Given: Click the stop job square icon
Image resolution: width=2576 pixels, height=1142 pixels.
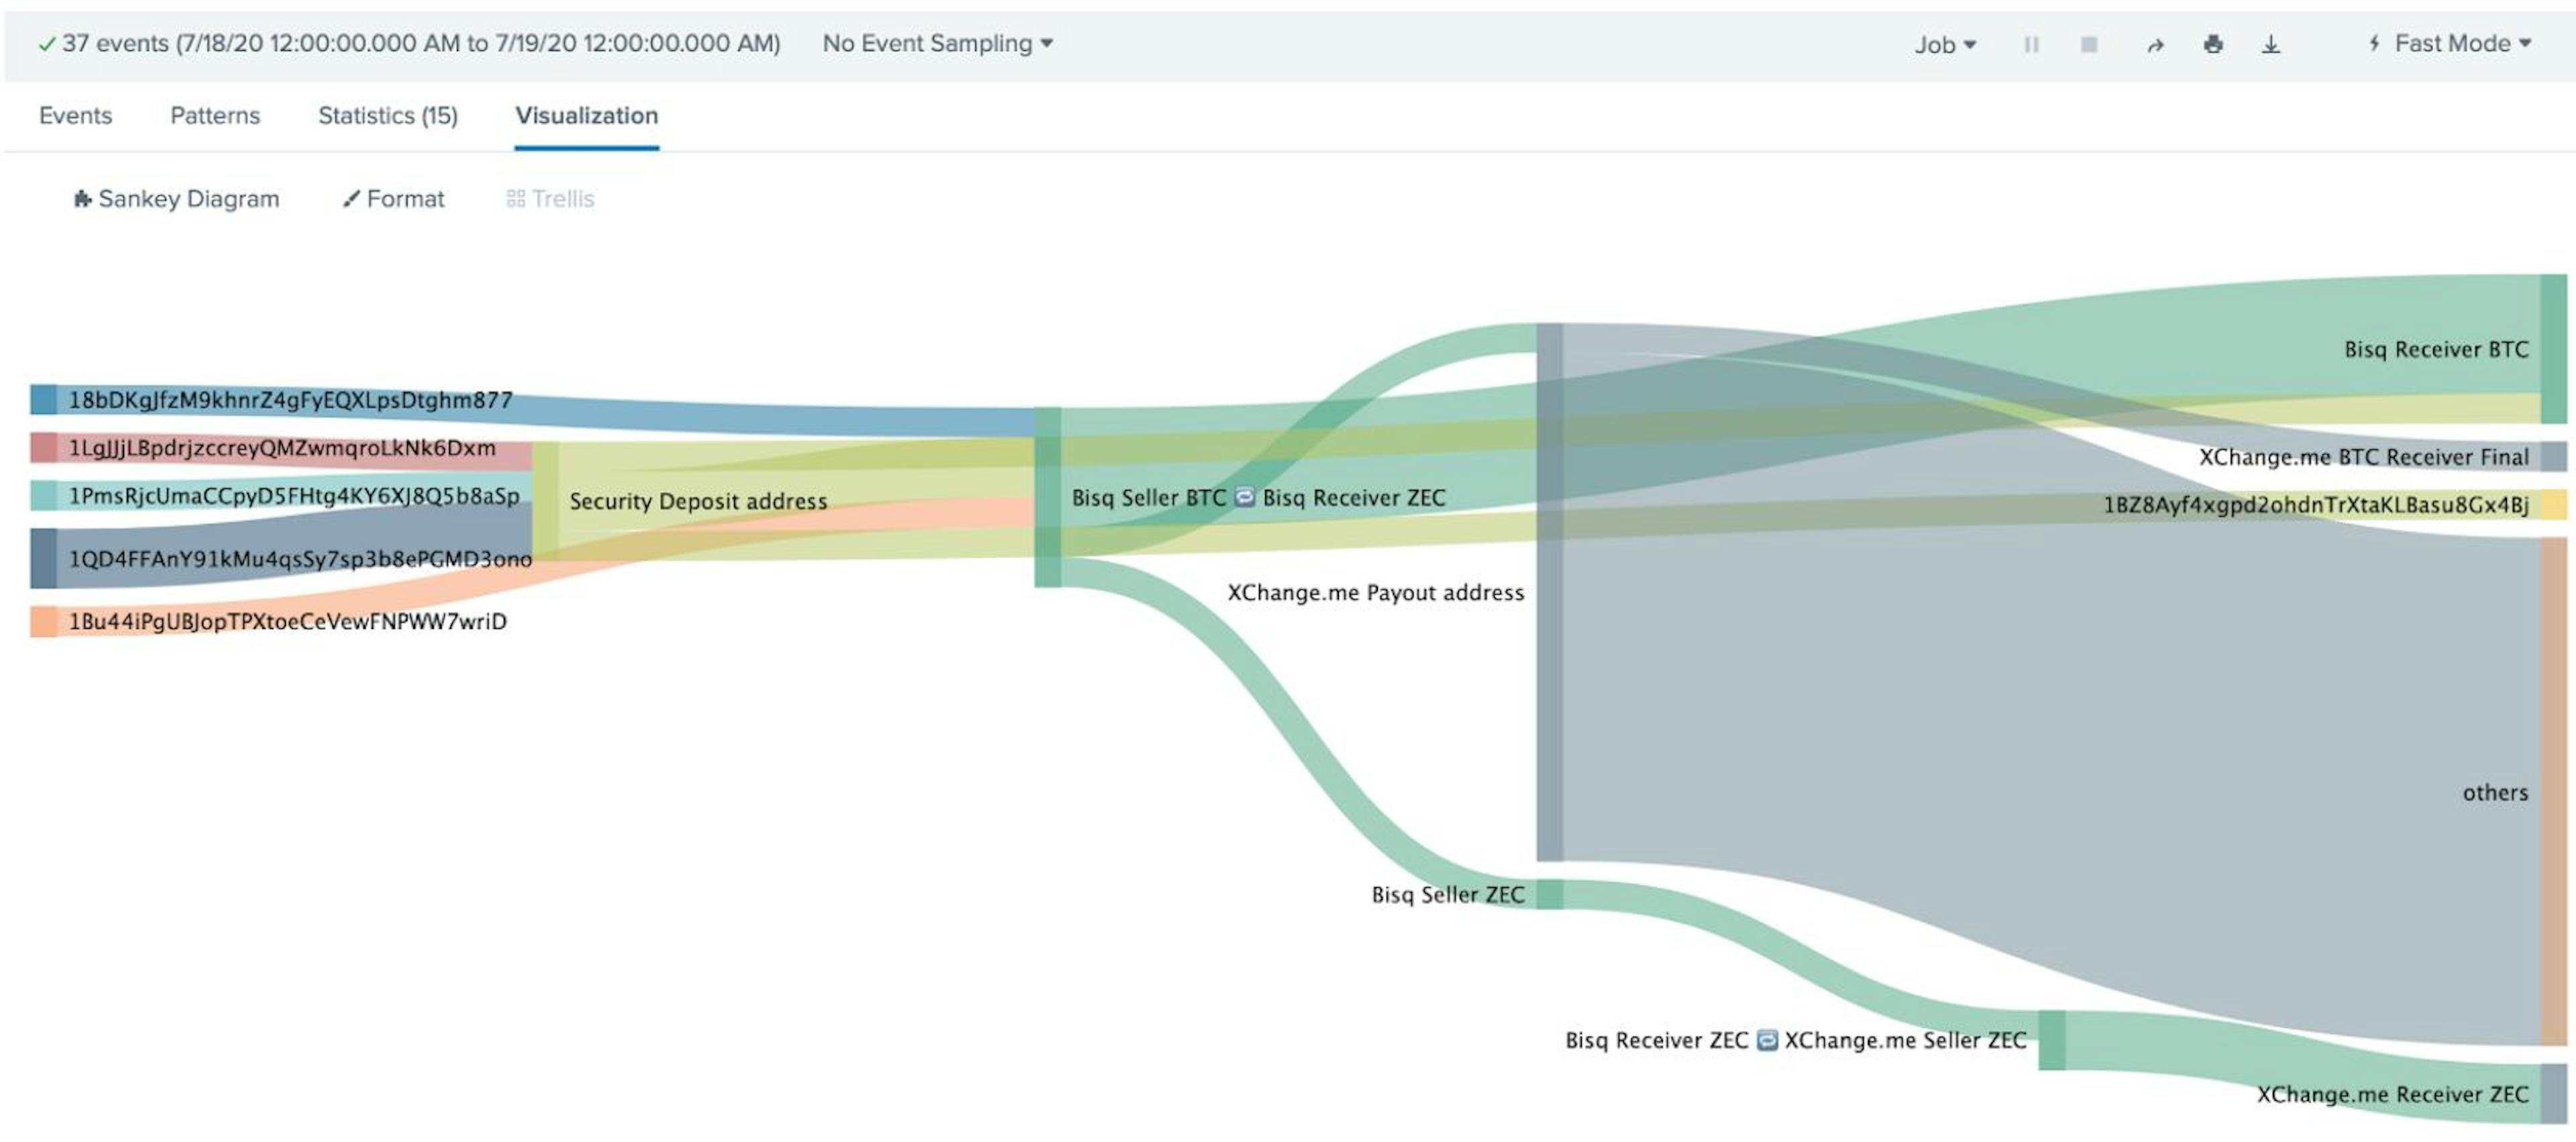Looking at the screenshot, I should [x=2089, y=44].
